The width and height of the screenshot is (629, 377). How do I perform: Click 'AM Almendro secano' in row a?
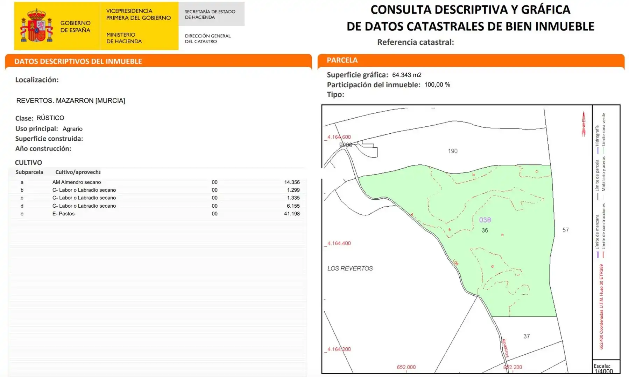point(77,182)
